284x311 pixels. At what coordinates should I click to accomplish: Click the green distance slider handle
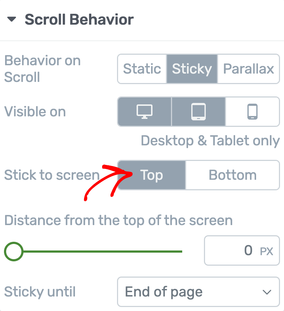click(14, 252)
